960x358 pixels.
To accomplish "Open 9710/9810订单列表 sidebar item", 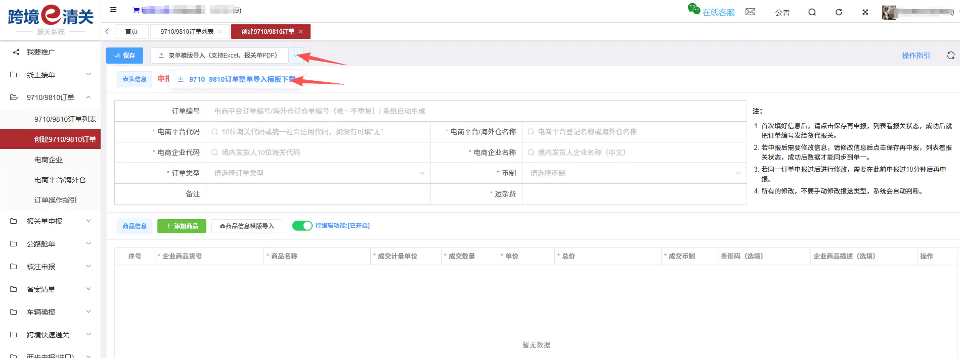I will (51, 119).
